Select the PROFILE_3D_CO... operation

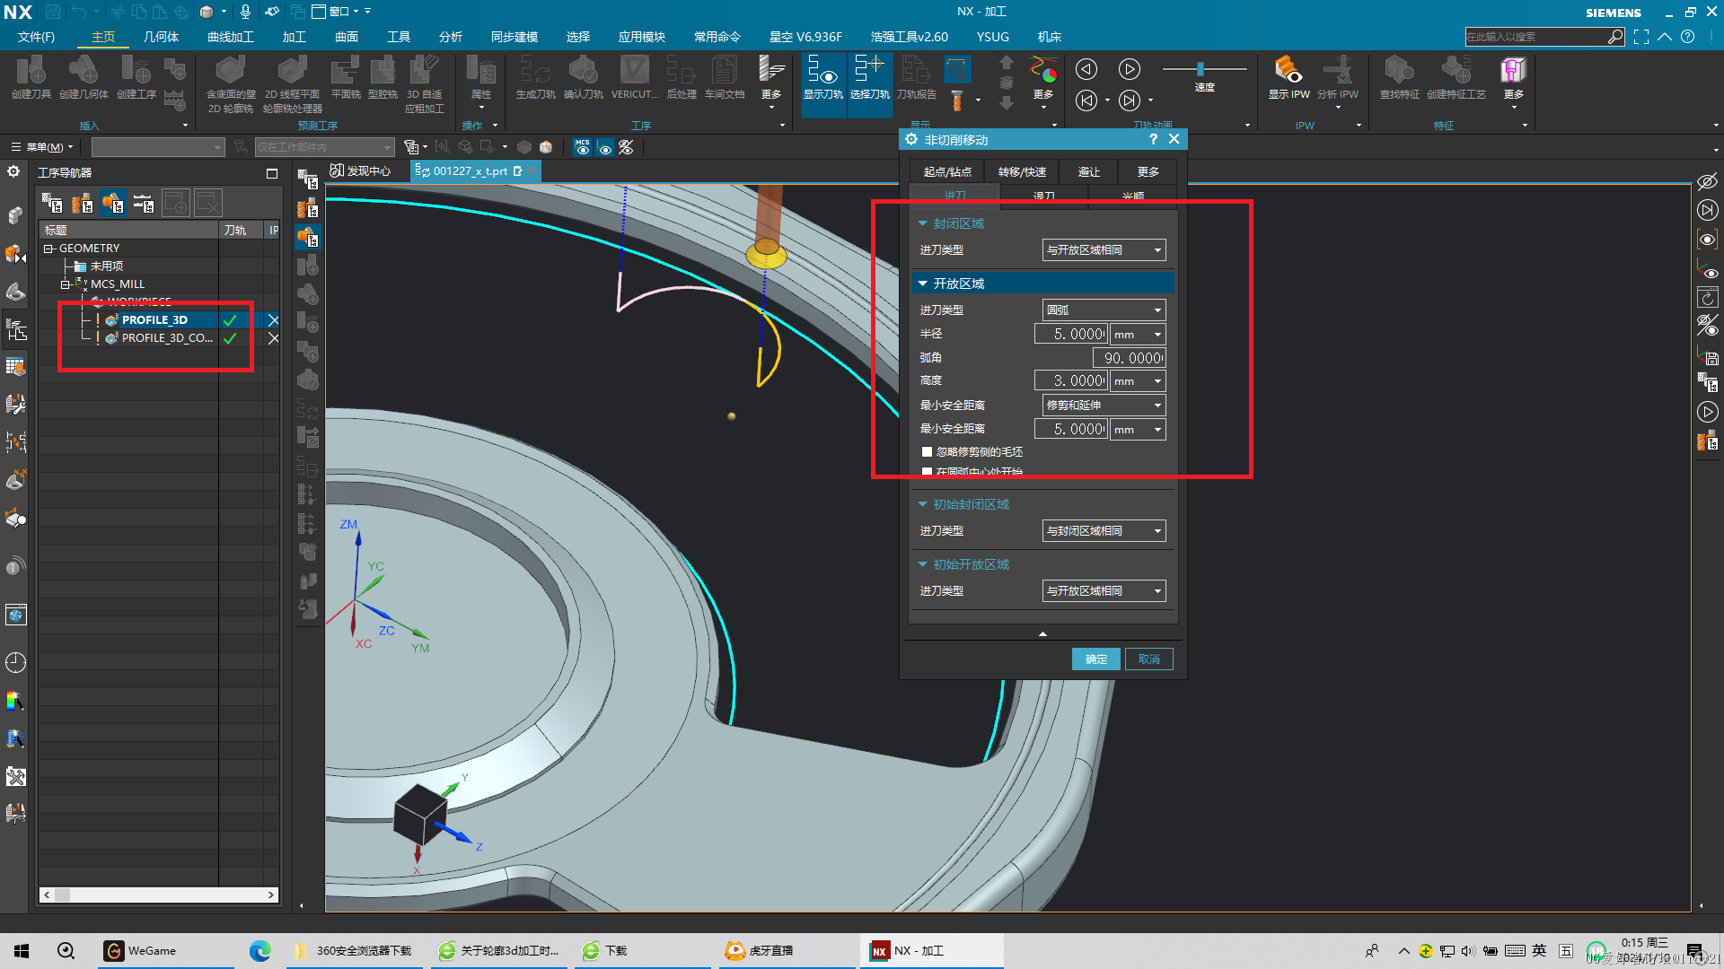pyautogui.click(x=166, y=338)
